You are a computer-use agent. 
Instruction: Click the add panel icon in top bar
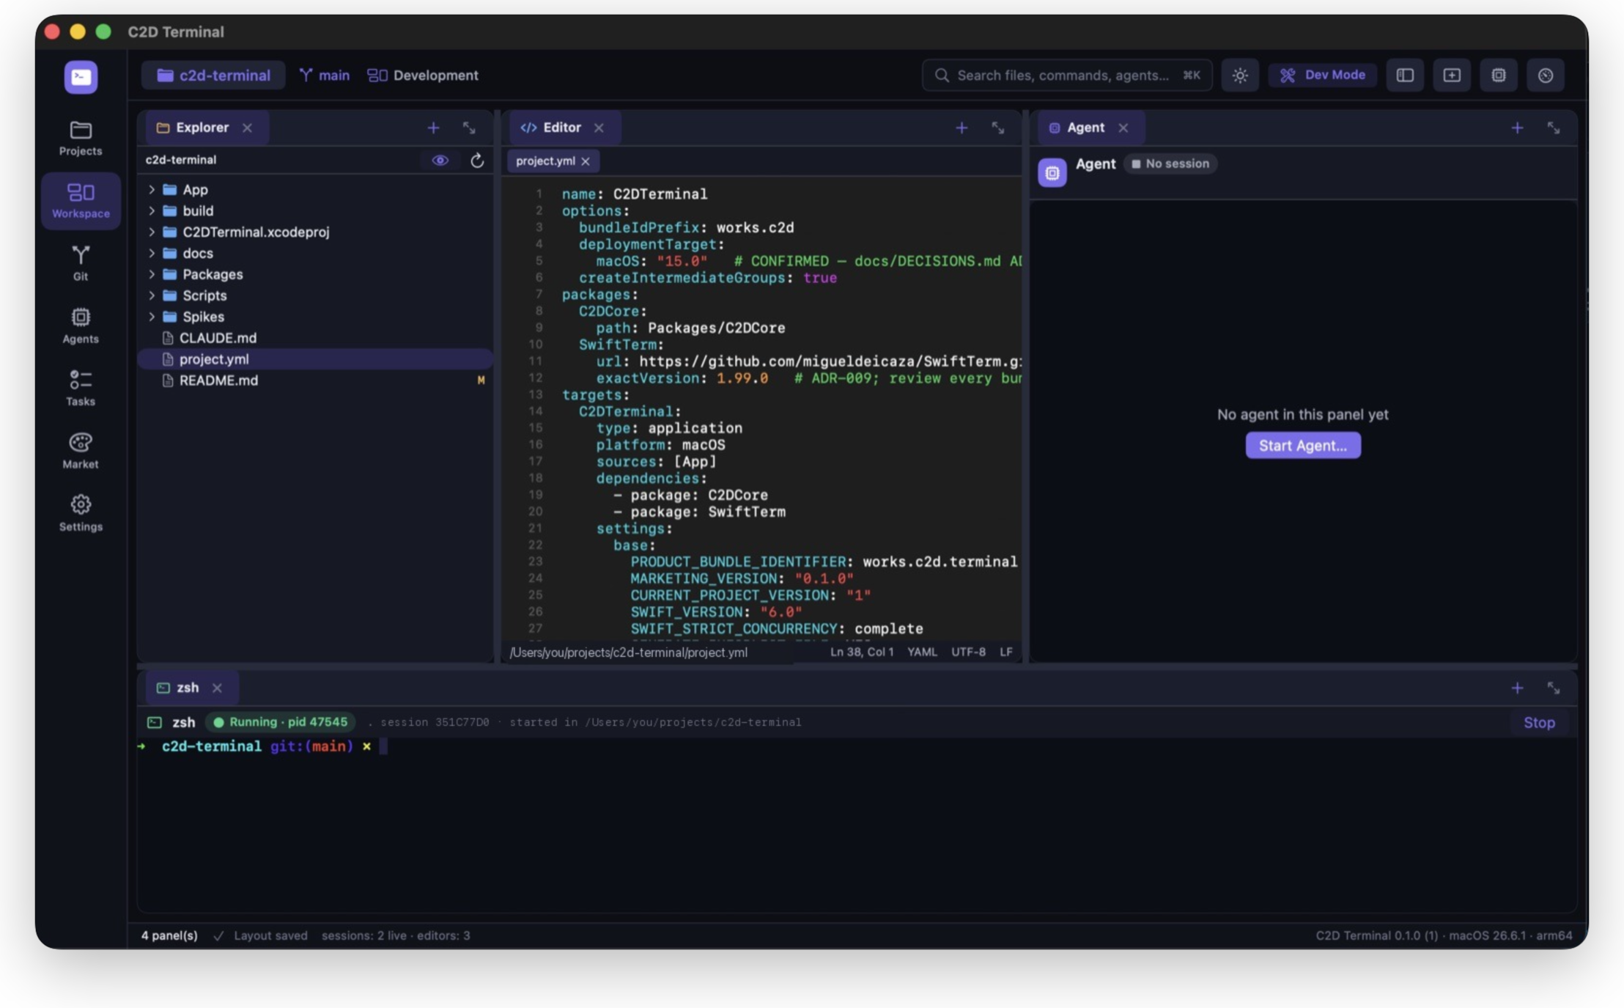1452,75
